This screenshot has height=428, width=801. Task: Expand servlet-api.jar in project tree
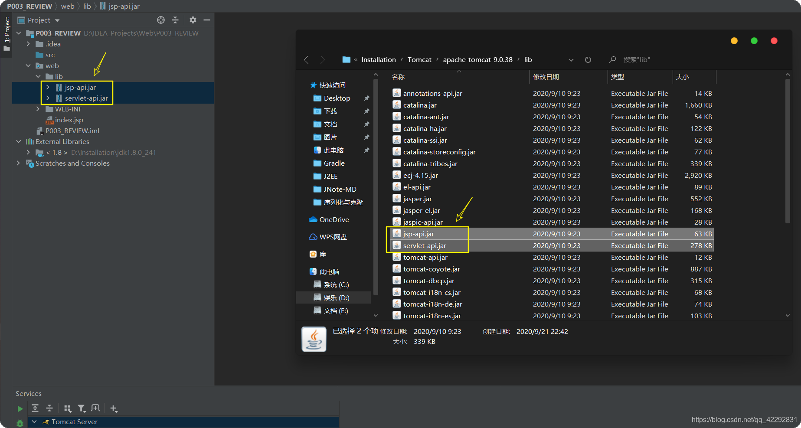pos(48,98)
